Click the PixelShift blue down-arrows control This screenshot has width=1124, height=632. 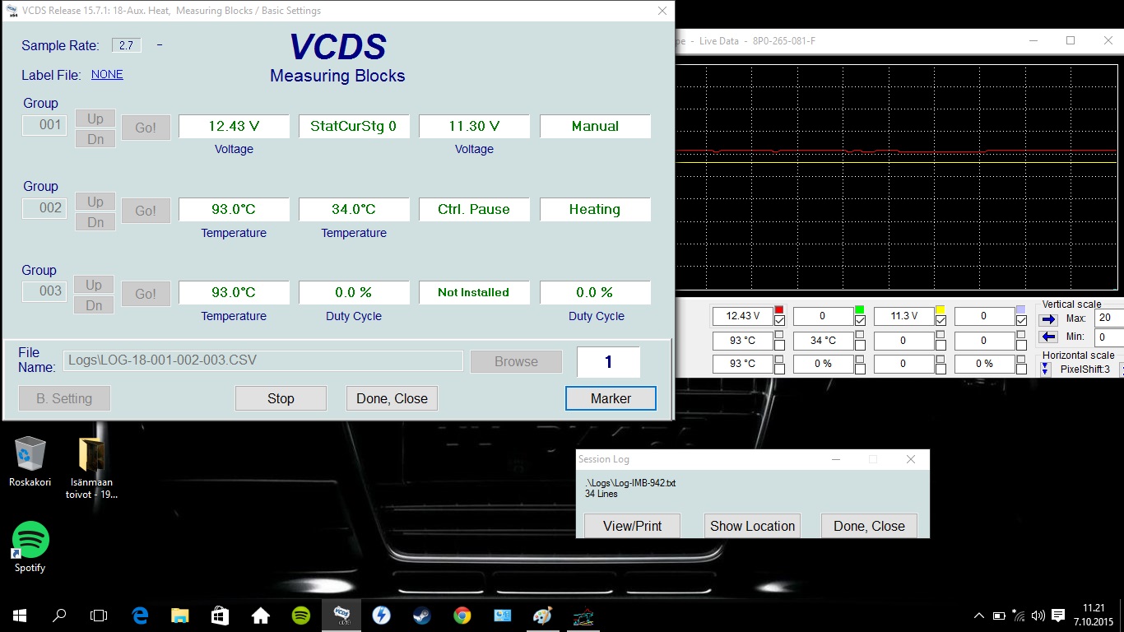pos(1046,369)
